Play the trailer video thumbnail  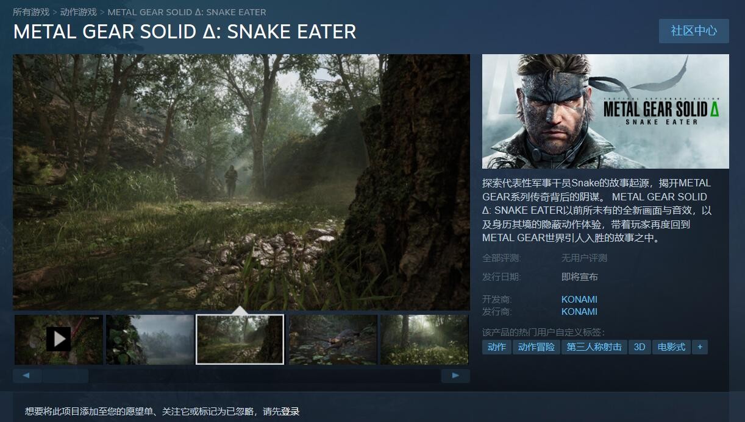pyautogui.click(x=59, y=339)
